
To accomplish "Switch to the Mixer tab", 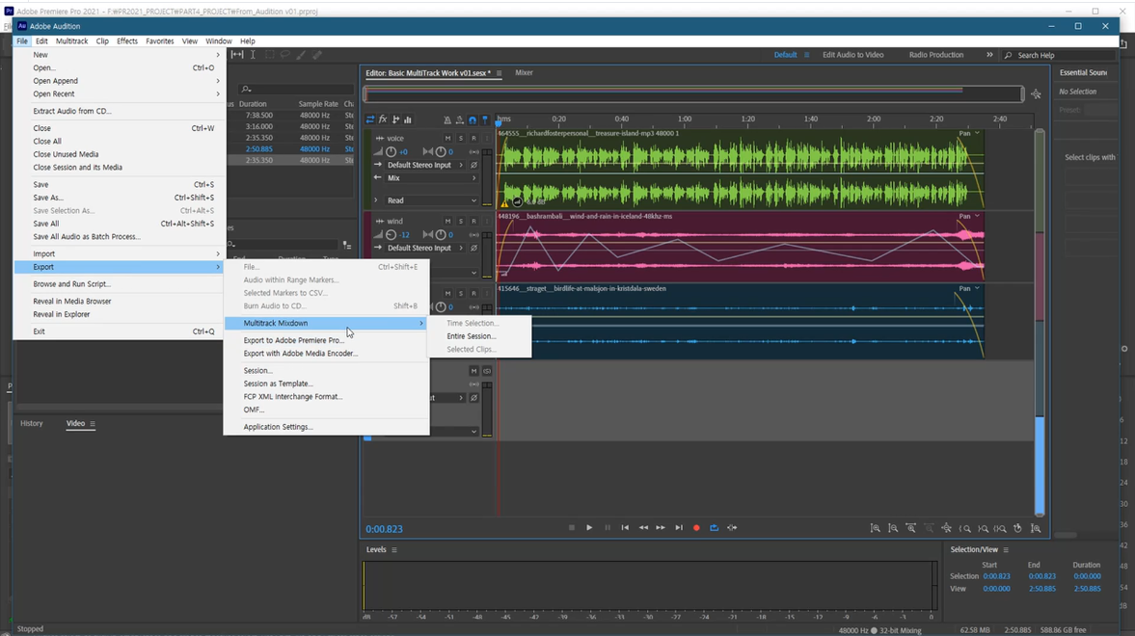I will point(524,72).
